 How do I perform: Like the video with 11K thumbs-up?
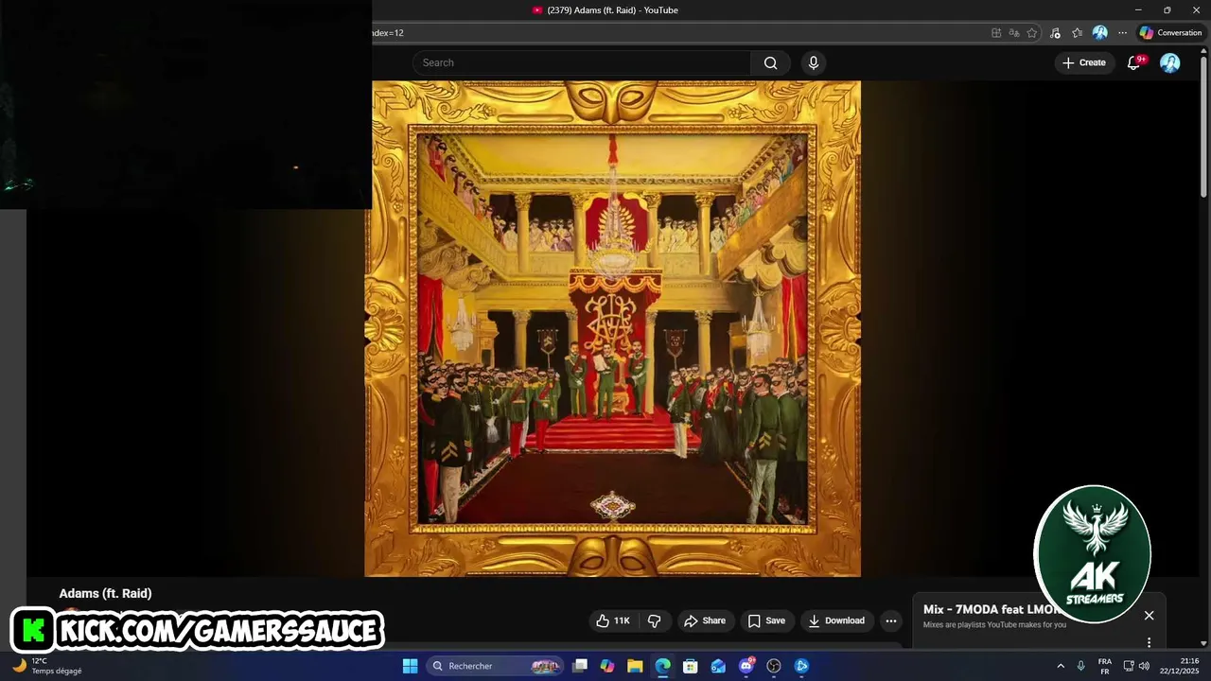tap(612, 620)
